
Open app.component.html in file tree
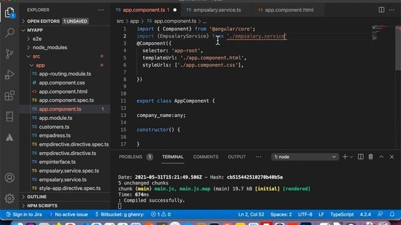click(x=65, y=91)
